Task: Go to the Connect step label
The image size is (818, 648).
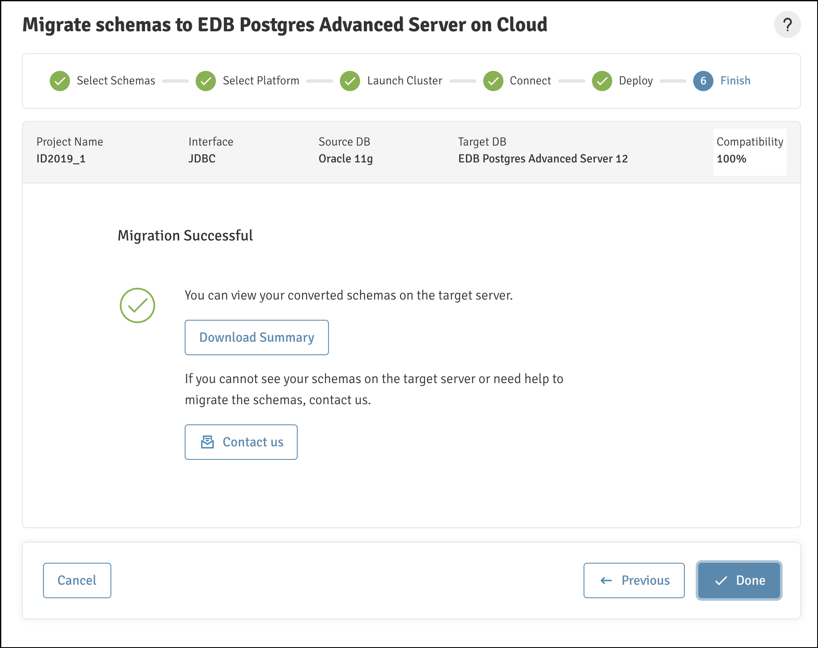Action: click(530, 81)
